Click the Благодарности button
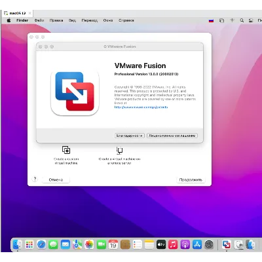The height and width of the screenshot is (262, 262). pos(130,136)
